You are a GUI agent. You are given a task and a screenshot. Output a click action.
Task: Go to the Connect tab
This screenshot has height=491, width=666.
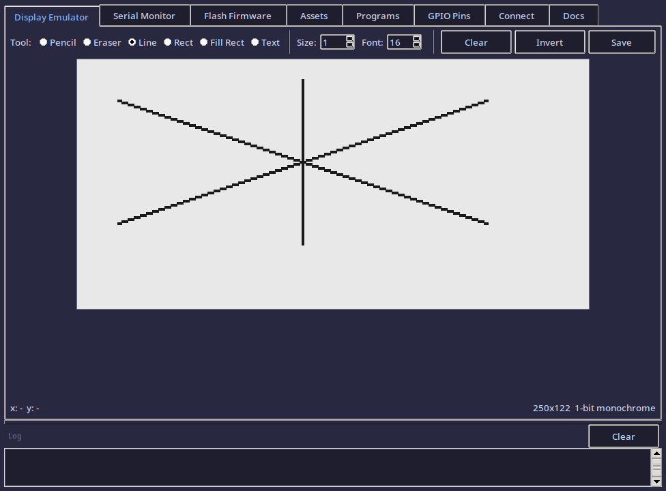pyautogui.click(x=517, y=15)
